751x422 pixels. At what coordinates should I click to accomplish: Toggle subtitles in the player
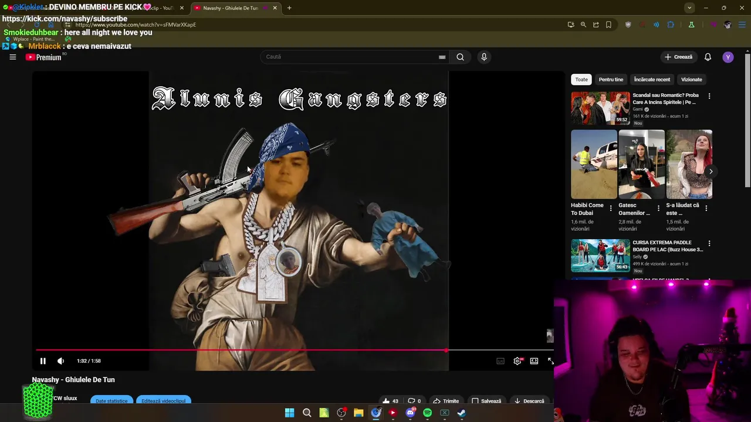(500, 361)
